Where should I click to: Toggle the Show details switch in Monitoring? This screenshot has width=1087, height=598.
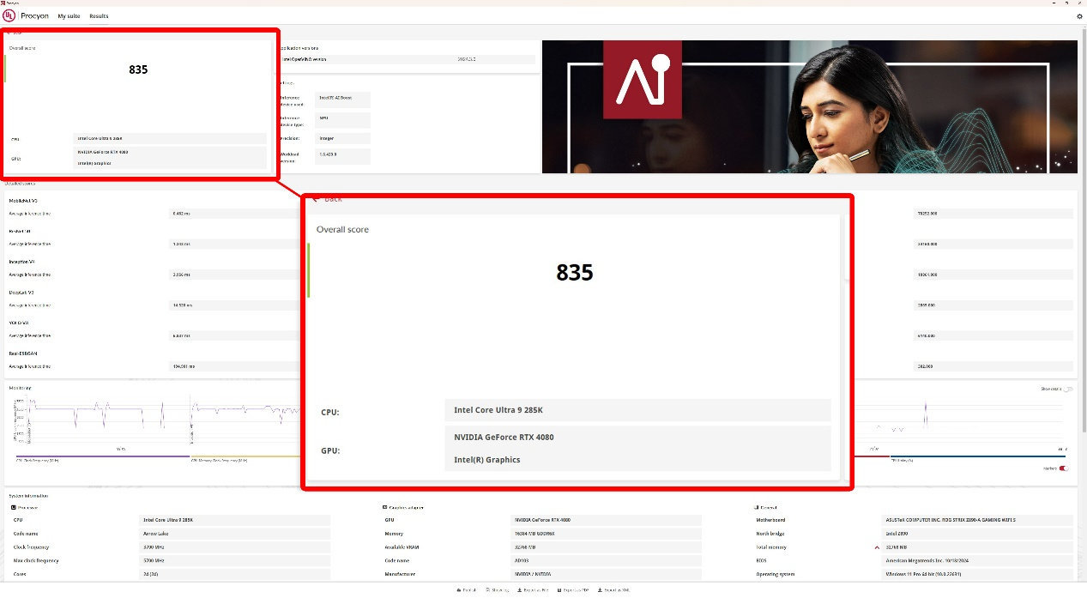[1067, 389]
